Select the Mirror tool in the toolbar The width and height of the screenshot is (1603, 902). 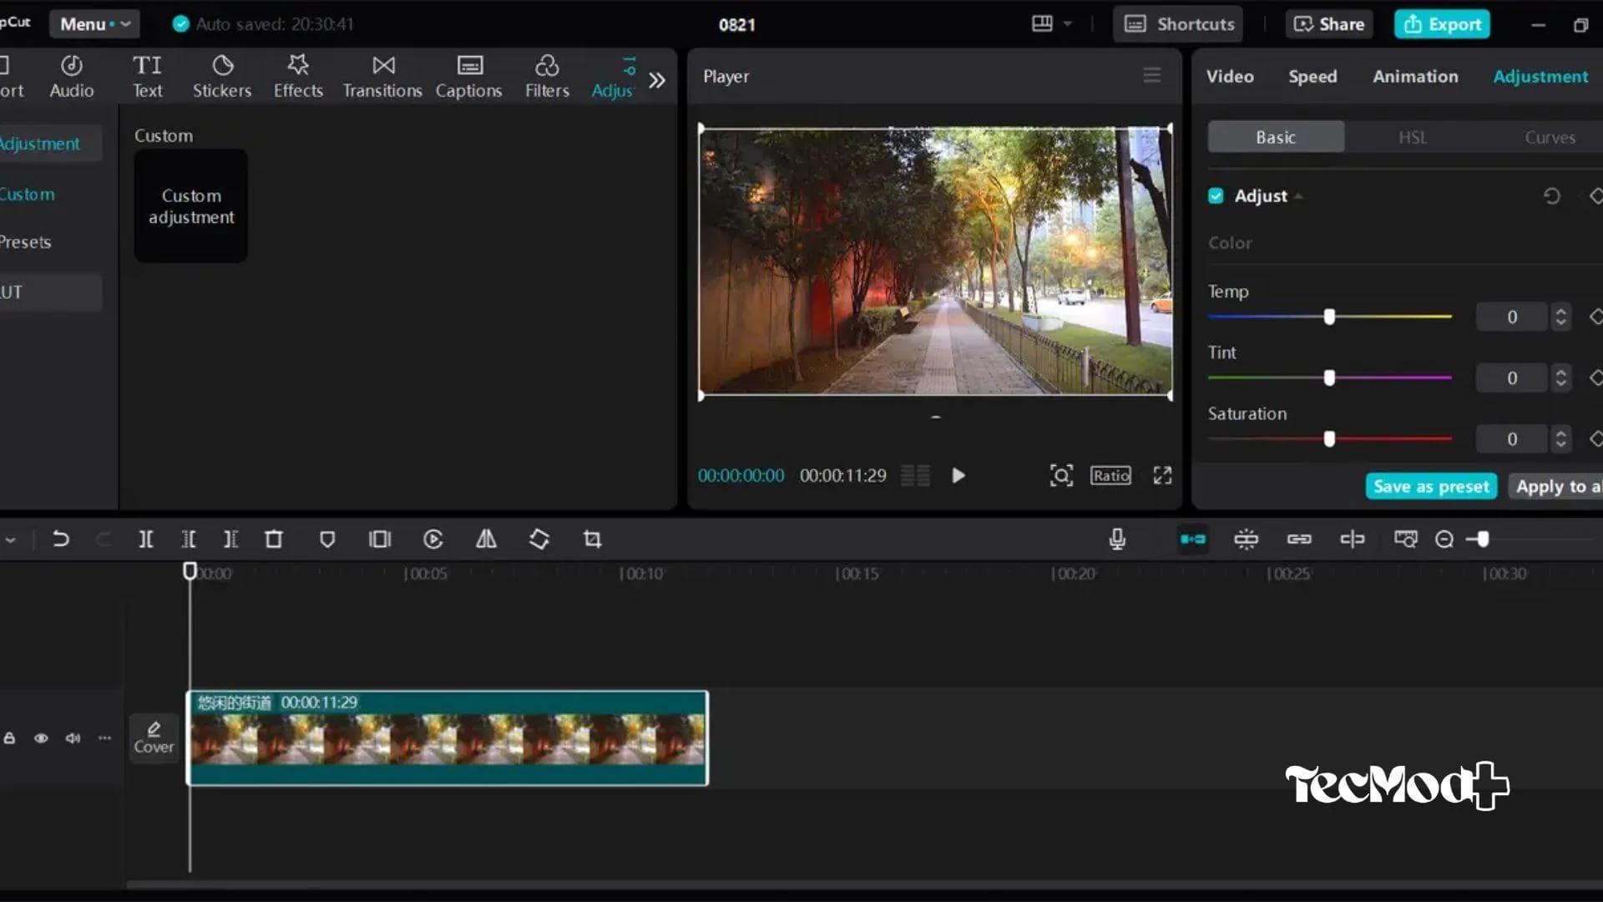[x=487, y=539]
